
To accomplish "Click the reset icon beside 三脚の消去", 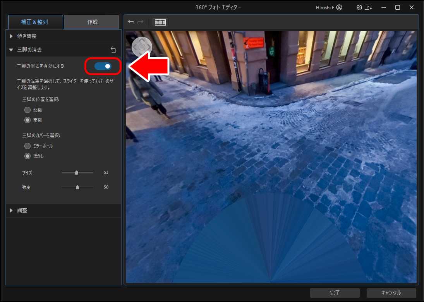I will click(113, 50).
